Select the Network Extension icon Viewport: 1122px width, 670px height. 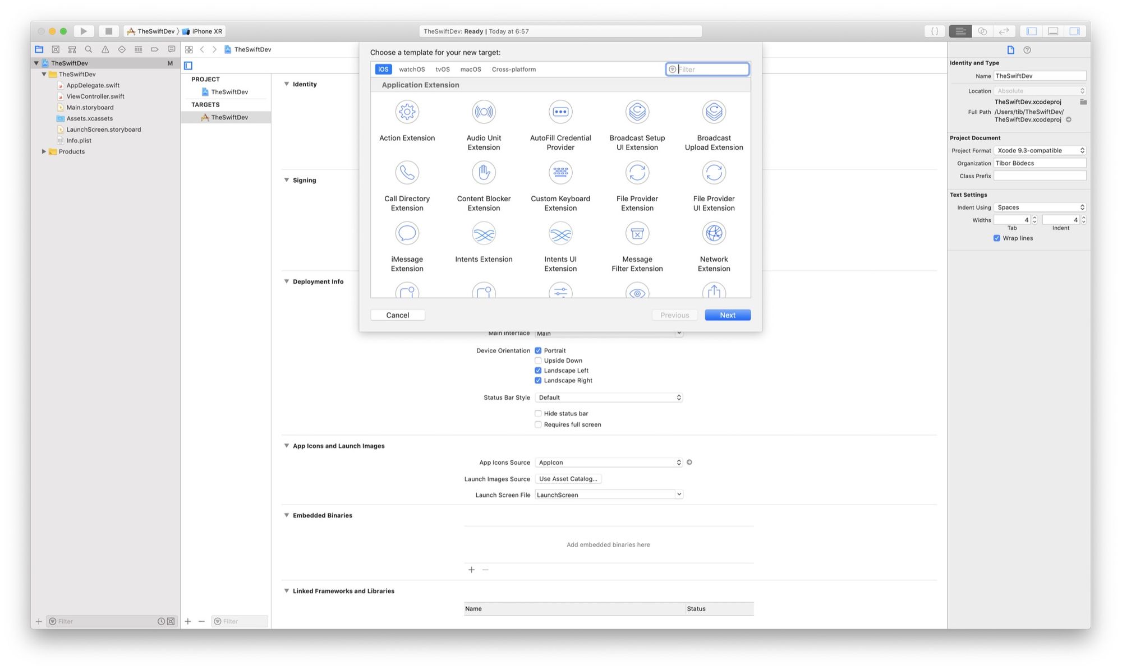(714, 233)
